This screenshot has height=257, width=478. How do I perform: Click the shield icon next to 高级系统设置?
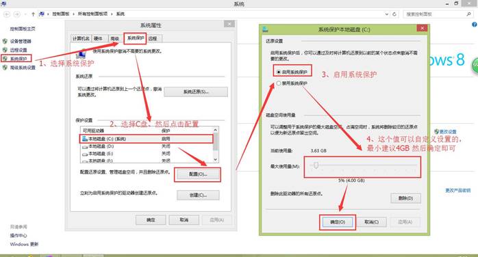click(5, 67)
